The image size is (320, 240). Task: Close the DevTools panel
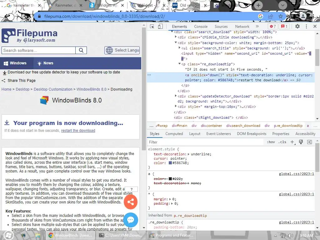[315, 26]
